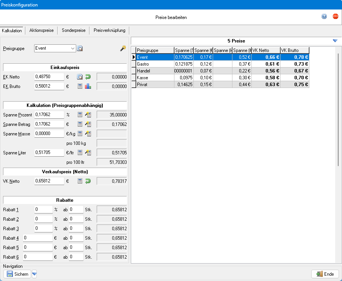Click the Ende button
This screenshot has width=342, height=281.
(325, 274)
